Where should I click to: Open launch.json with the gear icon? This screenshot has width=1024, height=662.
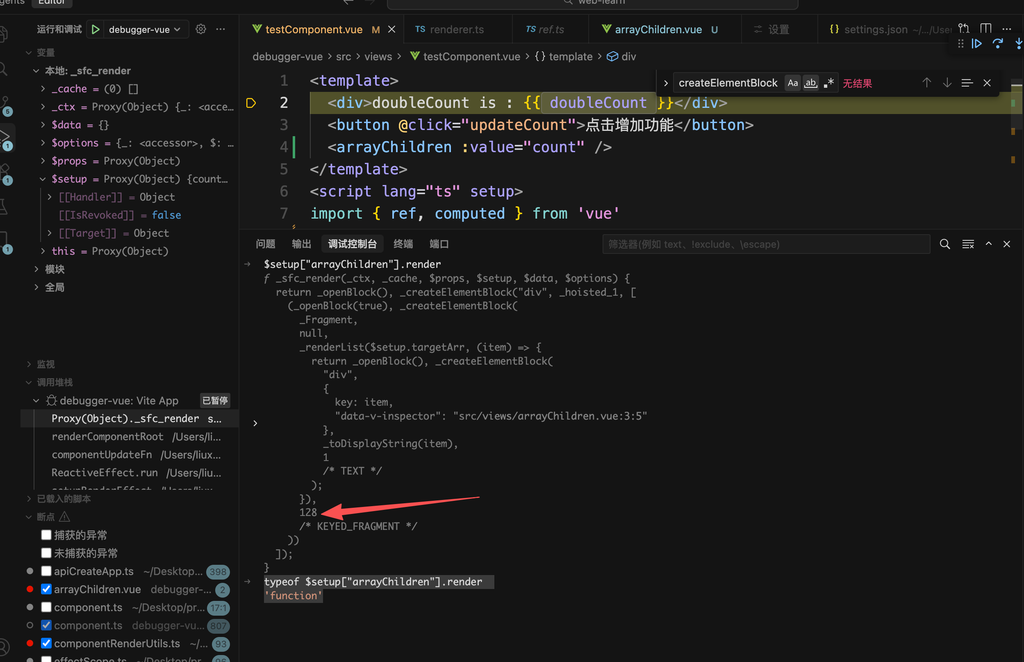200,29
